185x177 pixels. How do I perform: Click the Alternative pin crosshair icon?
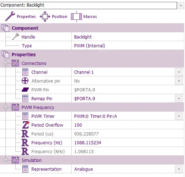pyautogui.click(x=25, y=81)
